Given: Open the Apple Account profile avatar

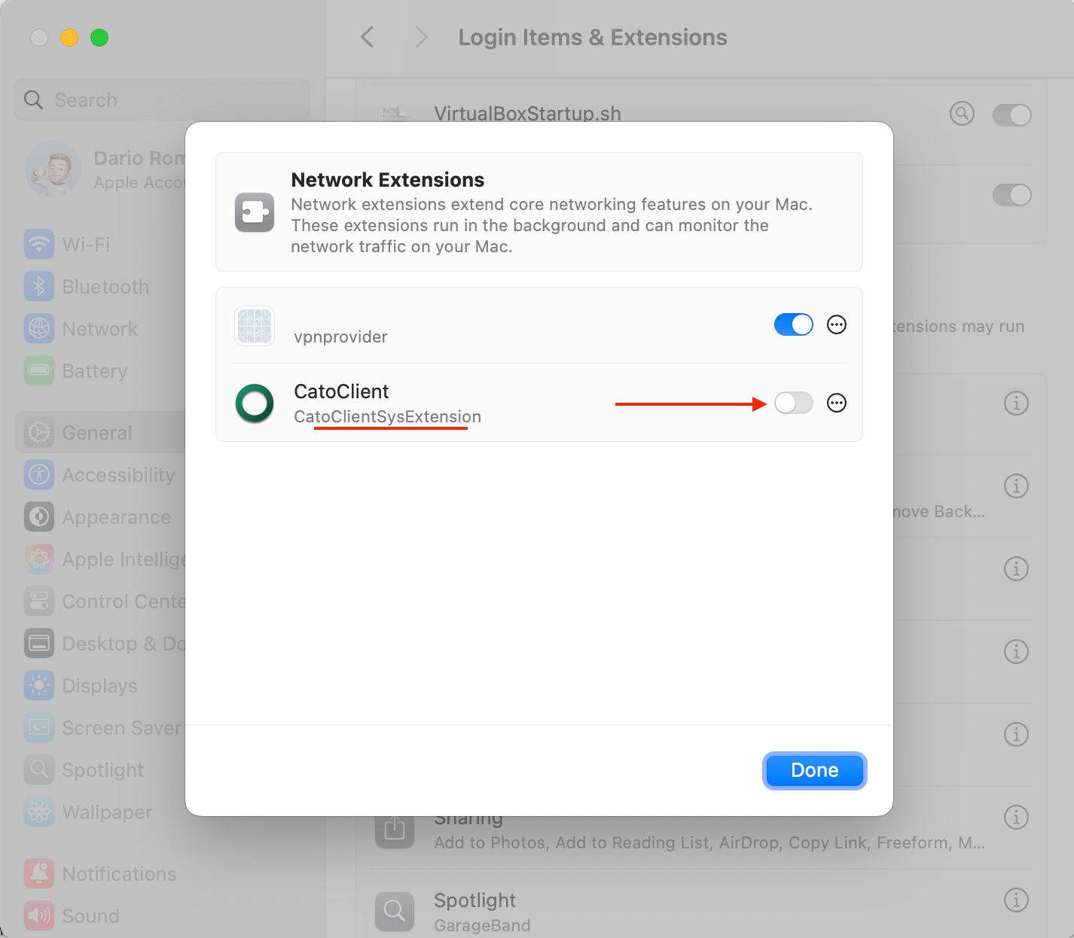Looking at the screenshot, I should coord(53,169).
